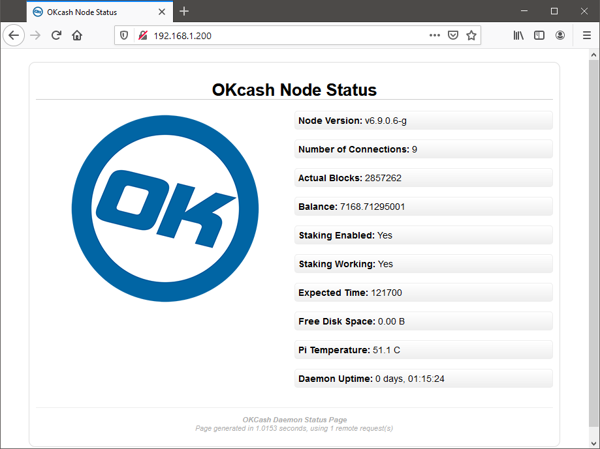Bookmark this page with the star
Viewport: 600px width, 449px height.
coord(471,35)
